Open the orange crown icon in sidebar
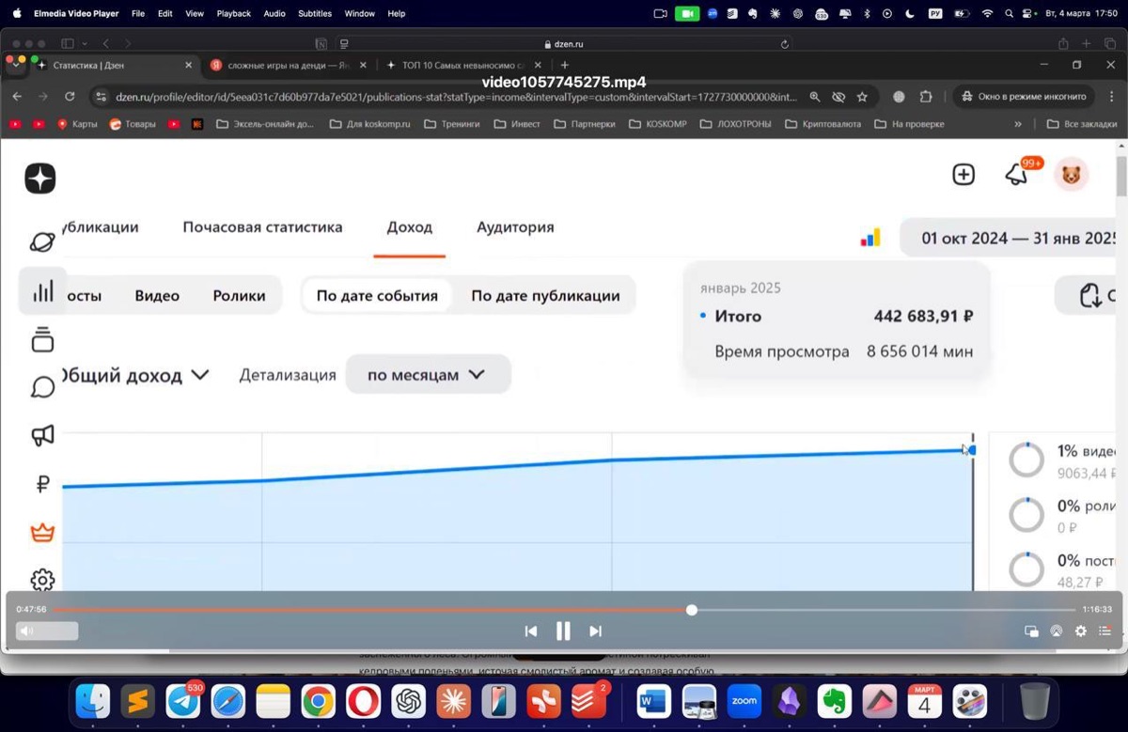Viewport: 1128px width, 732px height. (x=42, y=533)
